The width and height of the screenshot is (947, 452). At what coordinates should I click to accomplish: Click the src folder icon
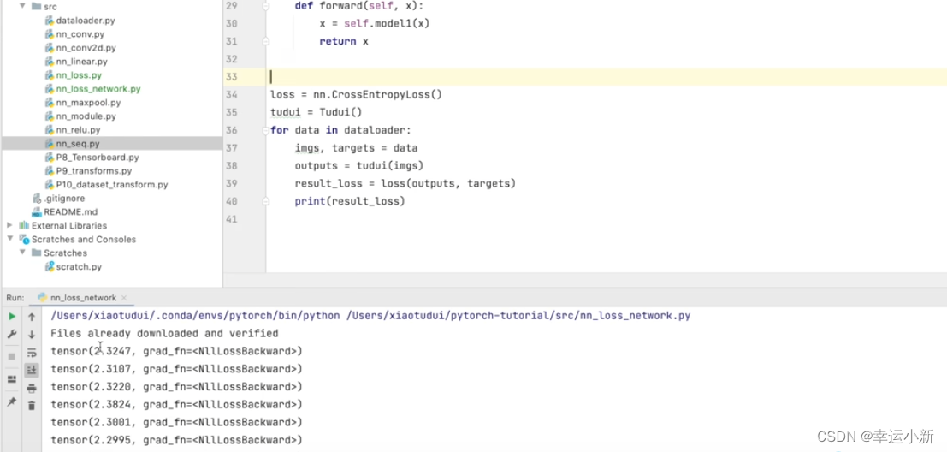pos(36,6)
